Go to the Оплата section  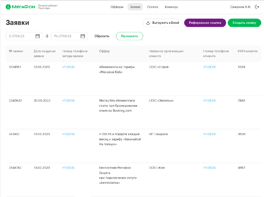pyautogui.click(x=152, y=7)
